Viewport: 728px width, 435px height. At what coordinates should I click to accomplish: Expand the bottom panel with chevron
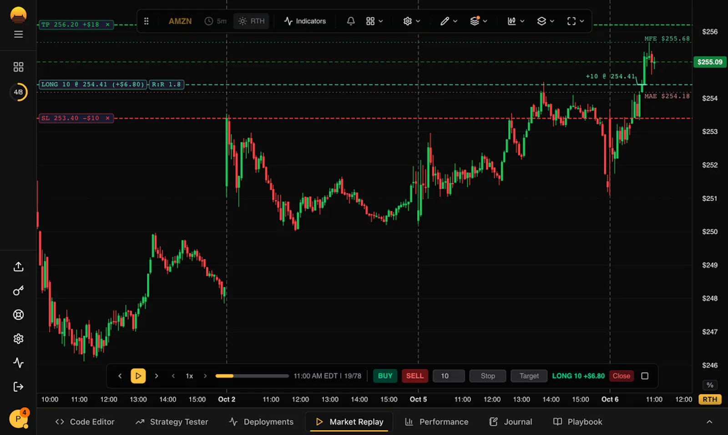(709, 422)
